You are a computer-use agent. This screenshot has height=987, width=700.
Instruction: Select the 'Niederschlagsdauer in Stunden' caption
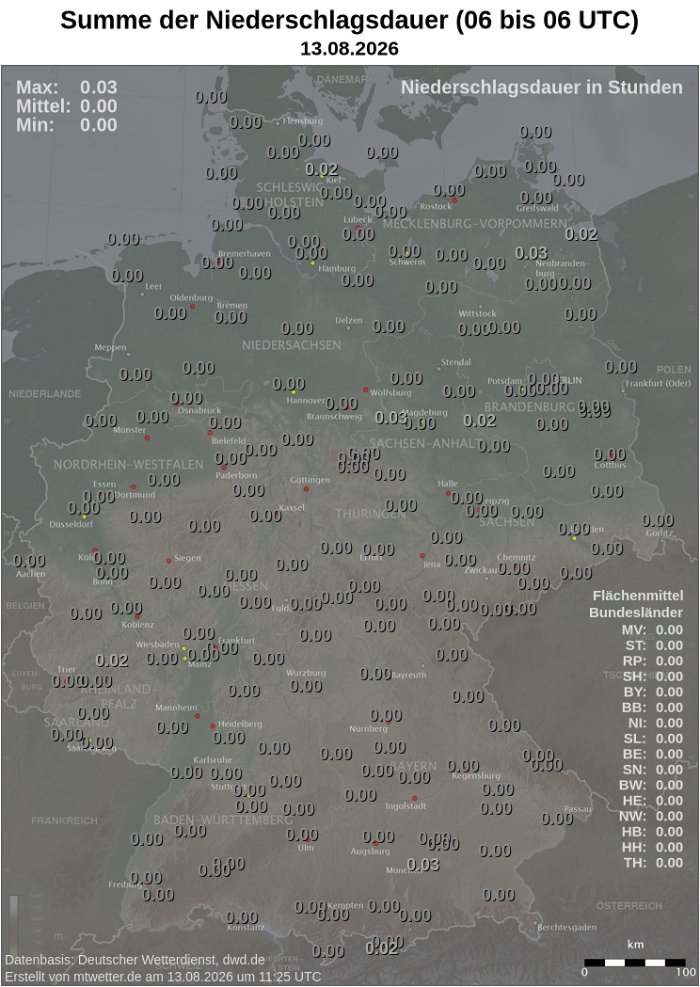pos(541,88)
